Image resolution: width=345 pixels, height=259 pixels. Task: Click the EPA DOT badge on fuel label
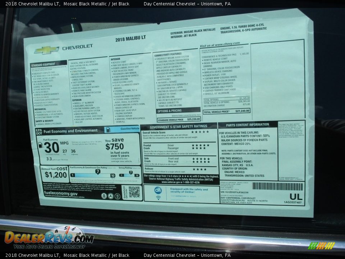tap(39, 131)
